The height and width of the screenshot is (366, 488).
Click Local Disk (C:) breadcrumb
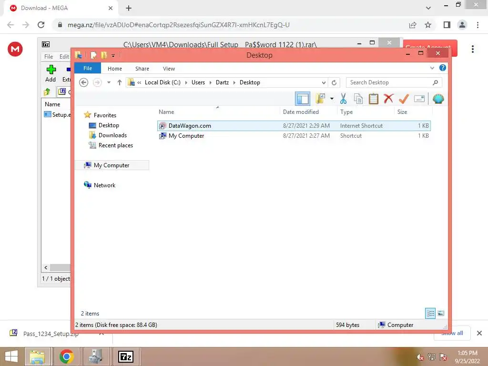pyautogui.click(x=163, y=82)
